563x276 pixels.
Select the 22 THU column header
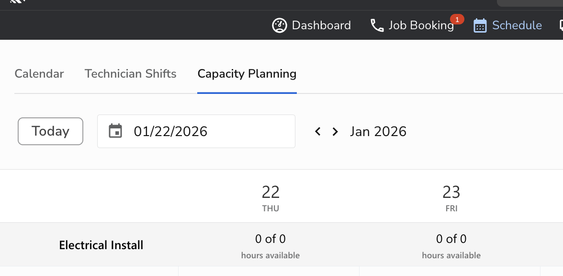click(x=270, y=197)
